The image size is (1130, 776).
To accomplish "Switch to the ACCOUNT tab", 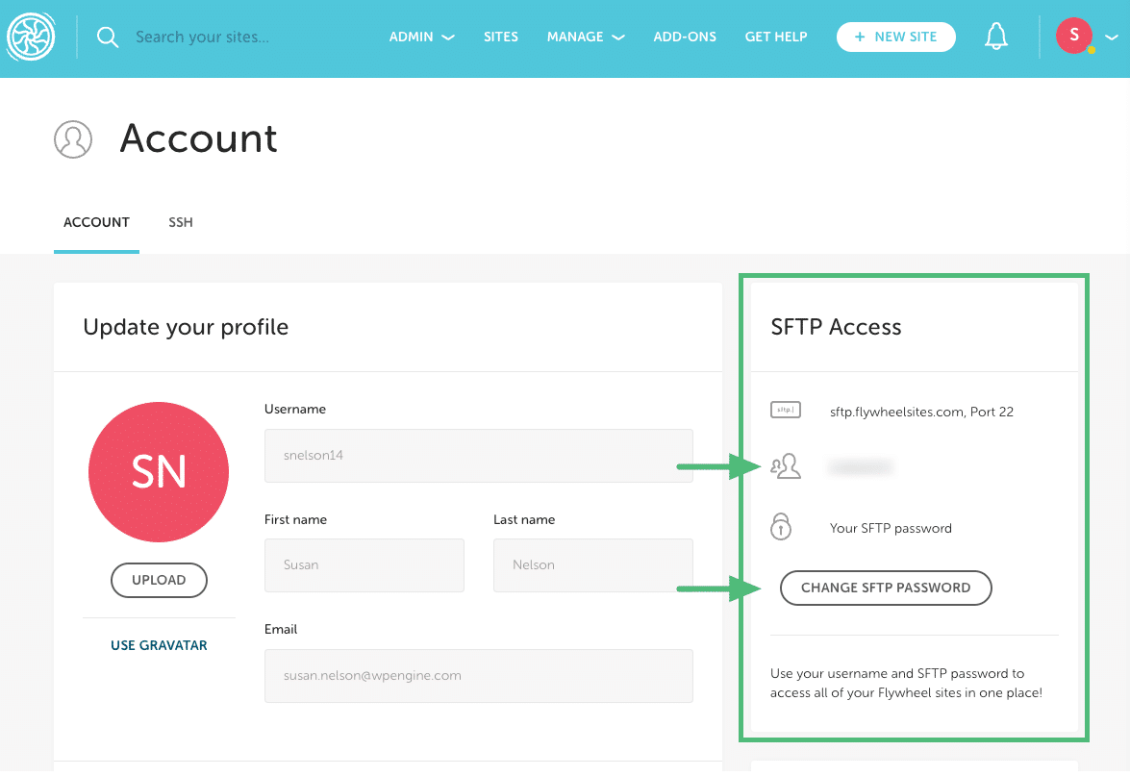I will 96,223.
